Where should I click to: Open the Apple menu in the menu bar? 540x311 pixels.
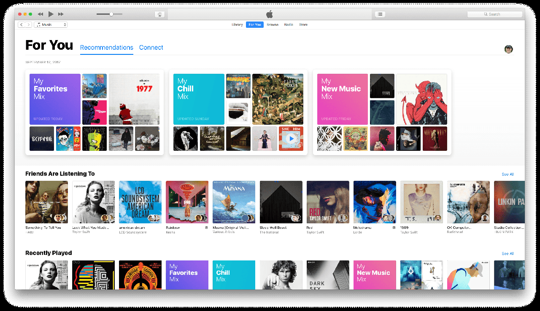(270, 13)
